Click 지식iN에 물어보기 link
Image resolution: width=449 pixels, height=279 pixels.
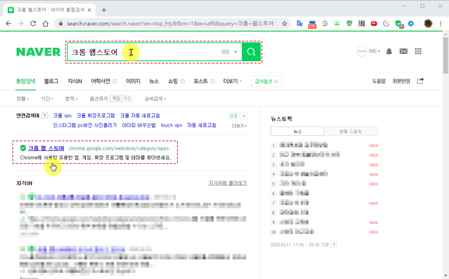pos(228,183)
